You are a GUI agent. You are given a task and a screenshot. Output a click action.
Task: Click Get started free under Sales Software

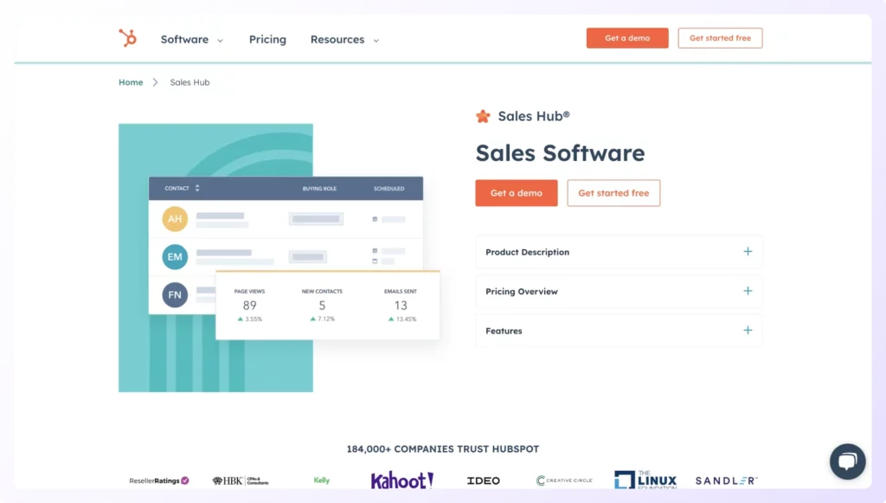point(613,193)
